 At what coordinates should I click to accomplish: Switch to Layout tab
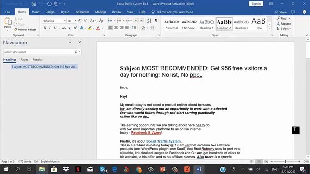click(x=65, y=12)
